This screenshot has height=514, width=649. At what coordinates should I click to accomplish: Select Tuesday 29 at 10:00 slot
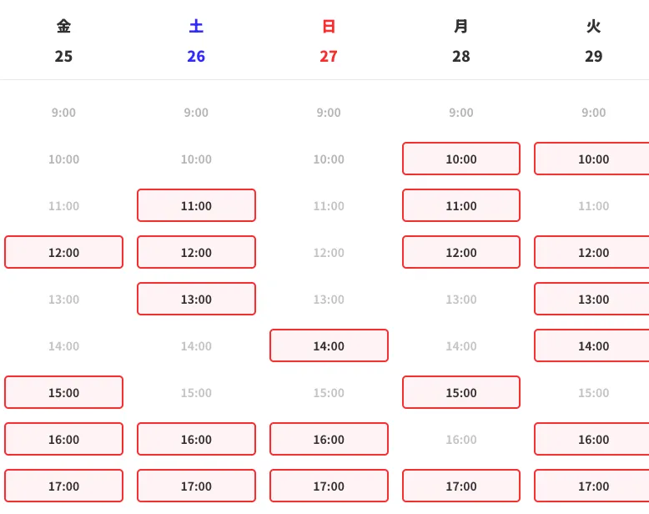pos(592,159)
